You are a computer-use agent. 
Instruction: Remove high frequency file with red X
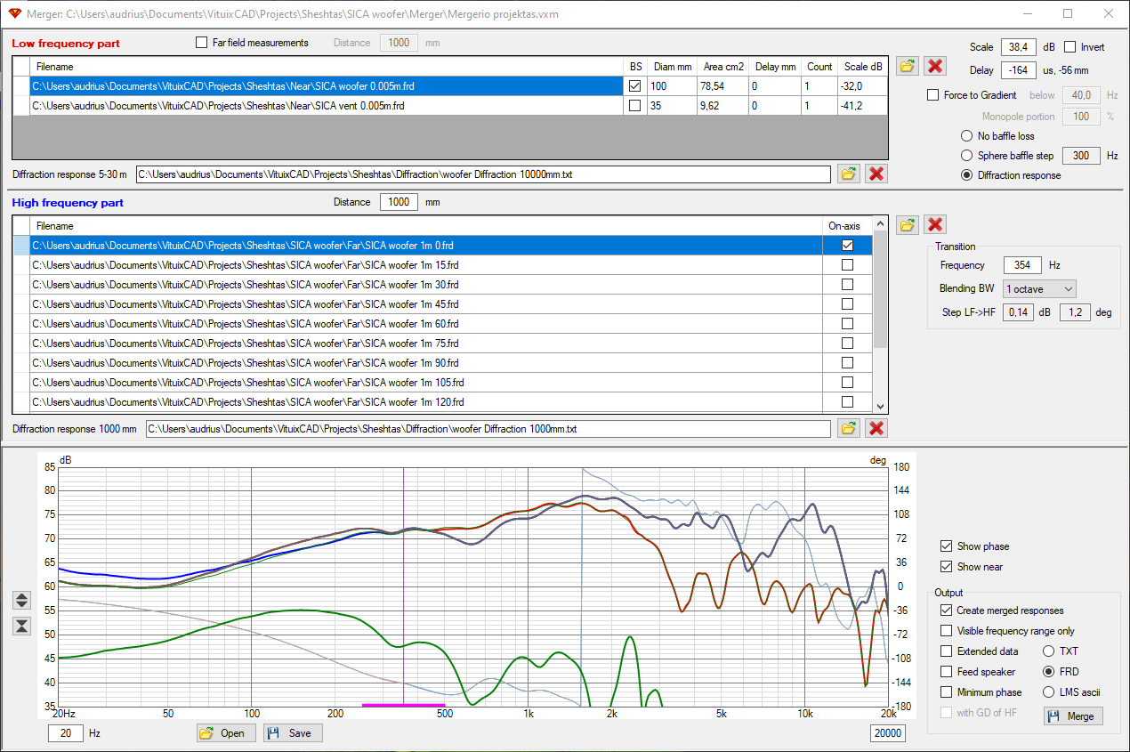(x=934, y=224)
